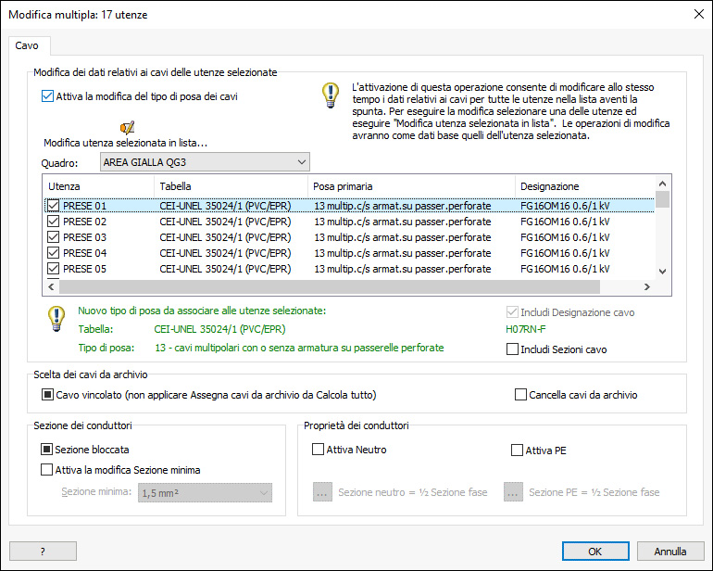Check Cancella cavi da archivio
This screenshot has width=713, height=571.
pyautogui.click(x=520, y=394)
